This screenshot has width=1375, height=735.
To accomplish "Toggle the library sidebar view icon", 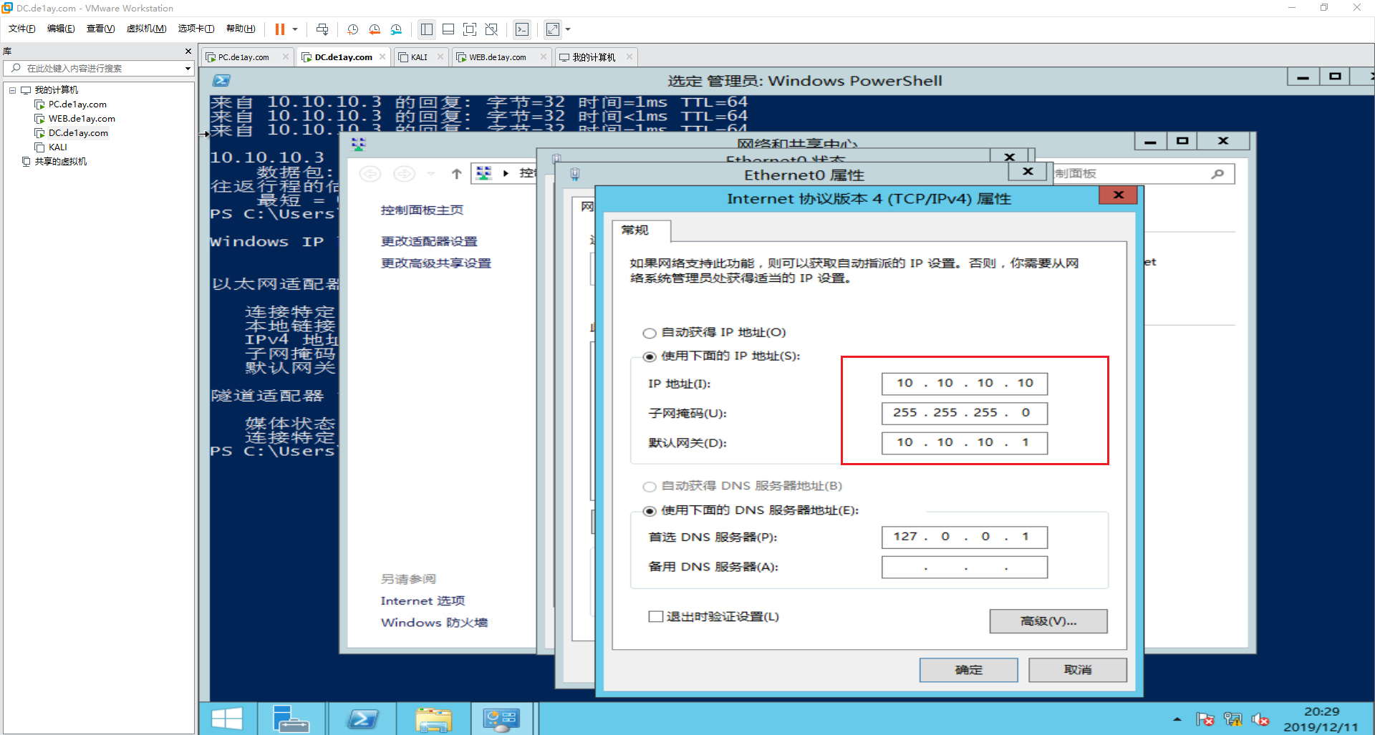I will pyautogui.click(x=427, y=29).
